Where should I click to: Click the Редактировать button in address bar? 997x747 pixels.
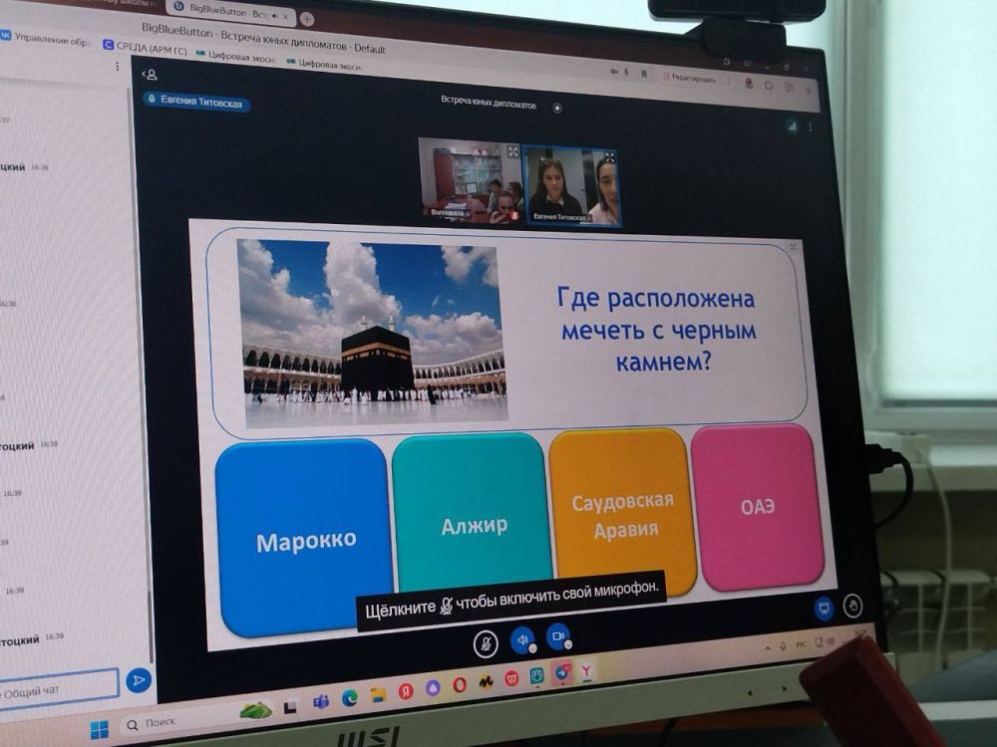[x=689, y=78]
